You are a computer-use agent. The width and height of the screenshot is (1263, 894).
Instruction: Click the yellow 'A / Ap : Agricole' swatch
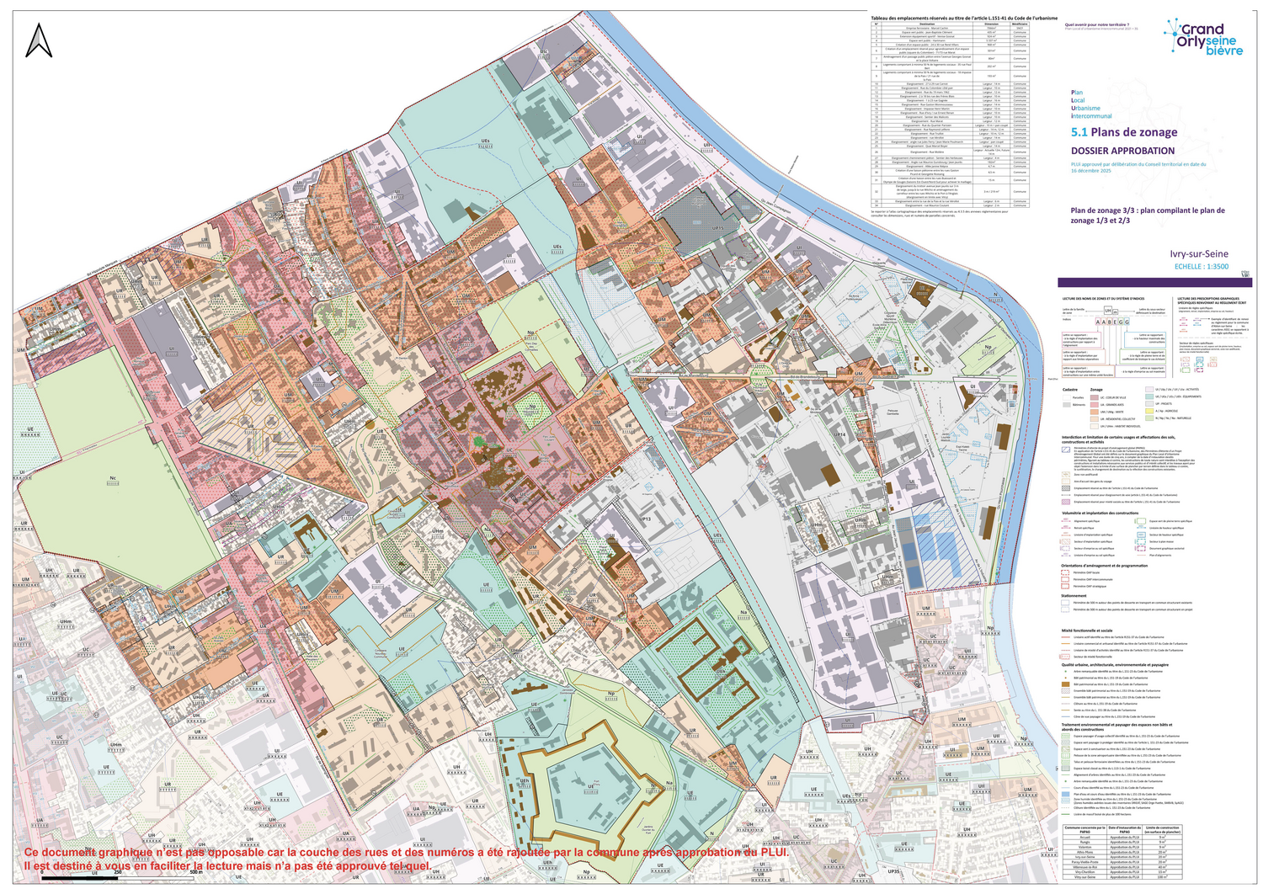tap(1149, 411)
